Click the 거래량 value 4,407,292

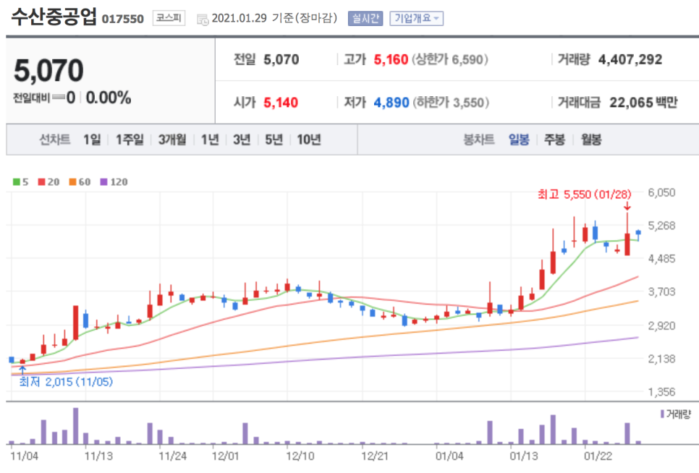[x=630, y=59]
